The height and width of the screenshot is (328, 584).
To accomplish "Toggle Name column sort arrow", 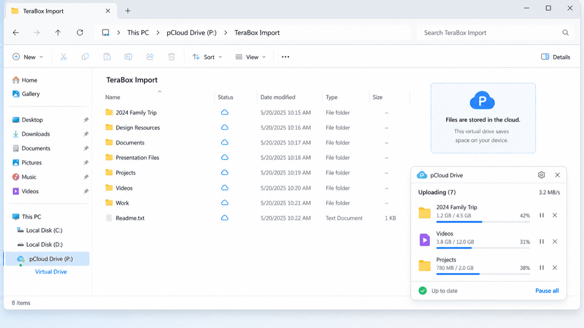I will (x=160, y=92).
